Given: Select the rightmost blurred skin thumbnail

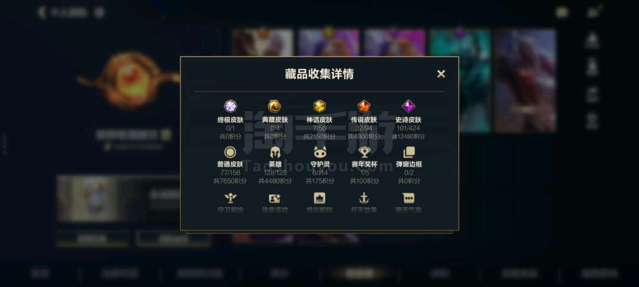Looking at the screenshot, I should pos(525,80).
